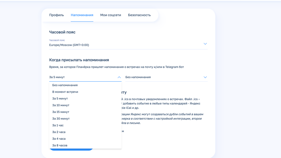Choose 'Без напоминания' in the open list

click(x=85, y=85)
